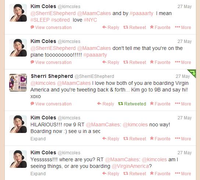The width and height of the screenshot is (200, 180).
Task: Expand the 'HILARIOUS!!! row 9' tweet
Action: pos(38,139)
